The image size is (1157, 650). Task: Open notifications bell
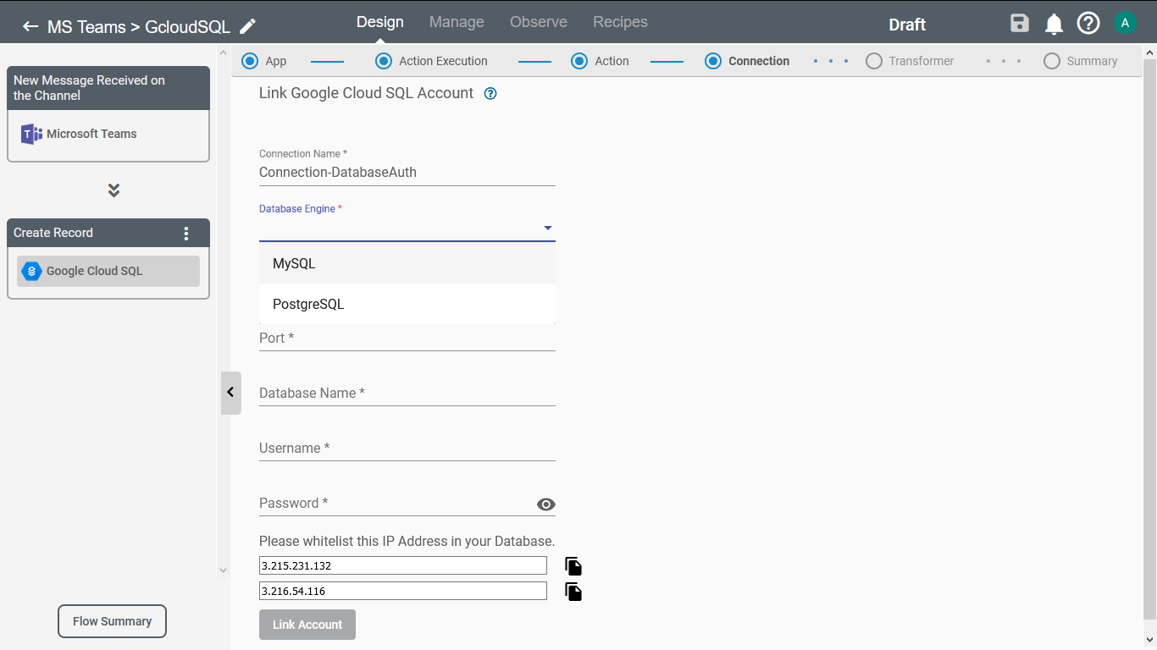[1054, 24]
